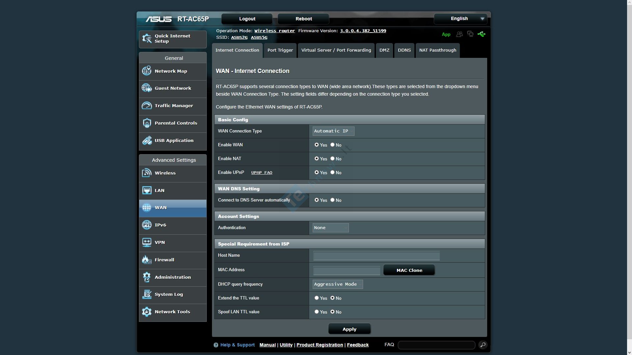Click the USB Application icon
Screen dimensions: 632x355
pyautogui.click(x=147, y=140)
